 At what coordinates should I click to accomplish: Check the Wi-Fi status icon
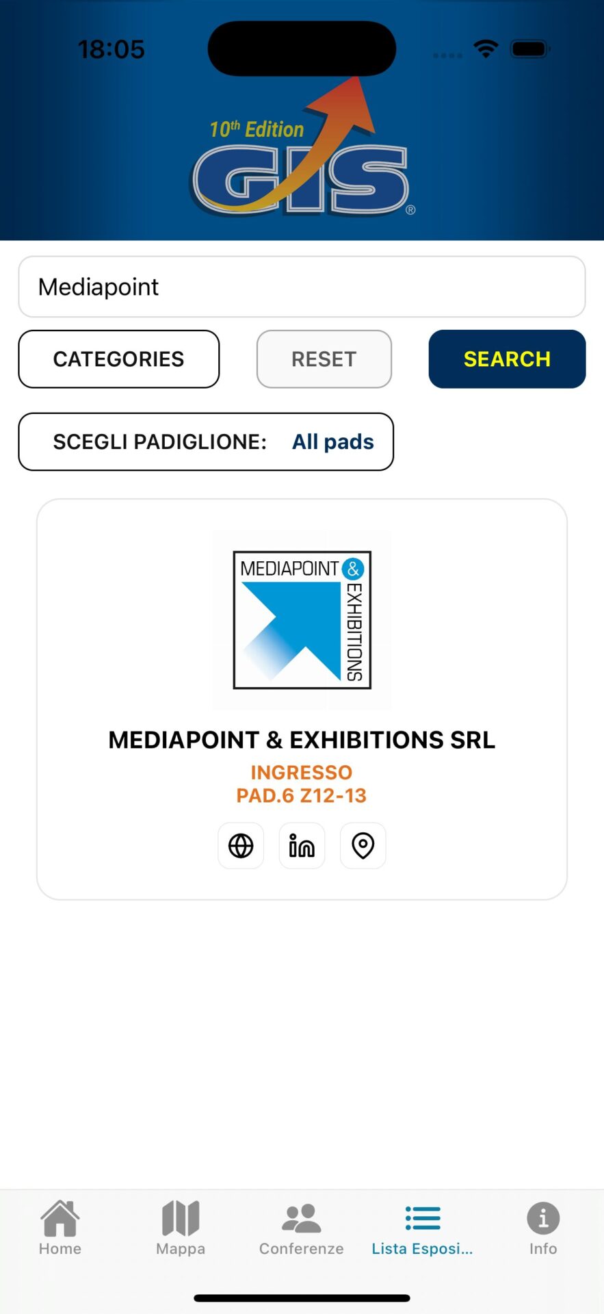pos(486,49)
